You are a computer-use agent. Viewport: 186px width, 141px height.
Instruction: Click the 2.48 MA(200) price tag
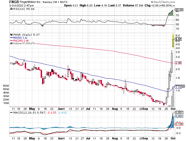click(178, 63)
